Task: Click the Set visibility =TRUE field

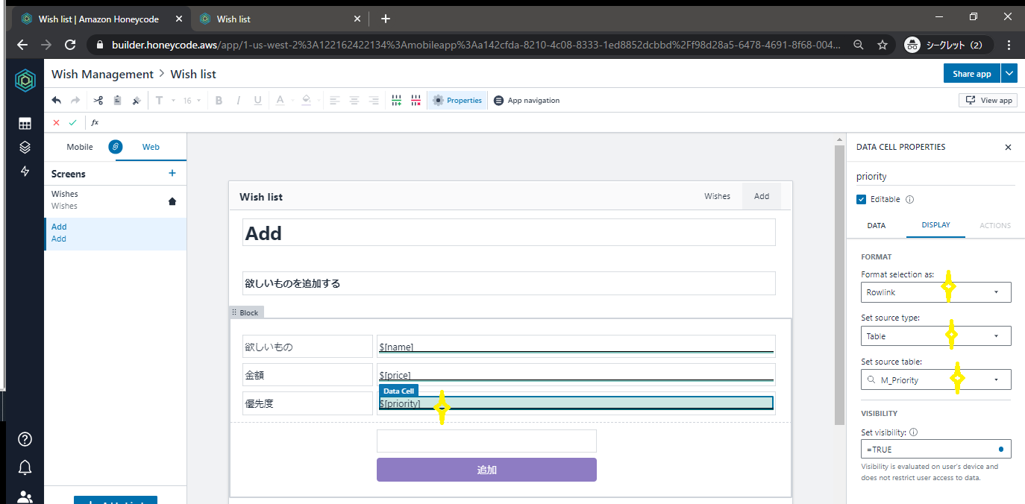Action: [936, 450]
